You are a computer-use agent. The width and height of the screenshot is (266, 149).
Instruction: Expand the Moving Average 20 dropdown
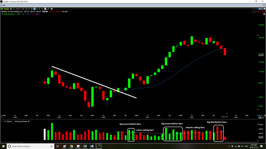30,121
